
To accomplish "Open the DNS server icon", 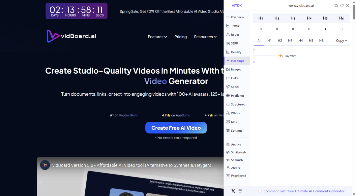I will coord(228,122).
